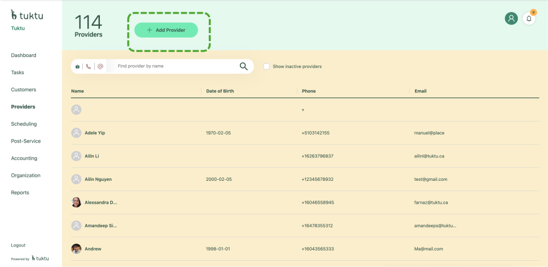Screen dimensions: 548x267
Task: Click the search-by-name badge icon
Action: coord(77,66)
